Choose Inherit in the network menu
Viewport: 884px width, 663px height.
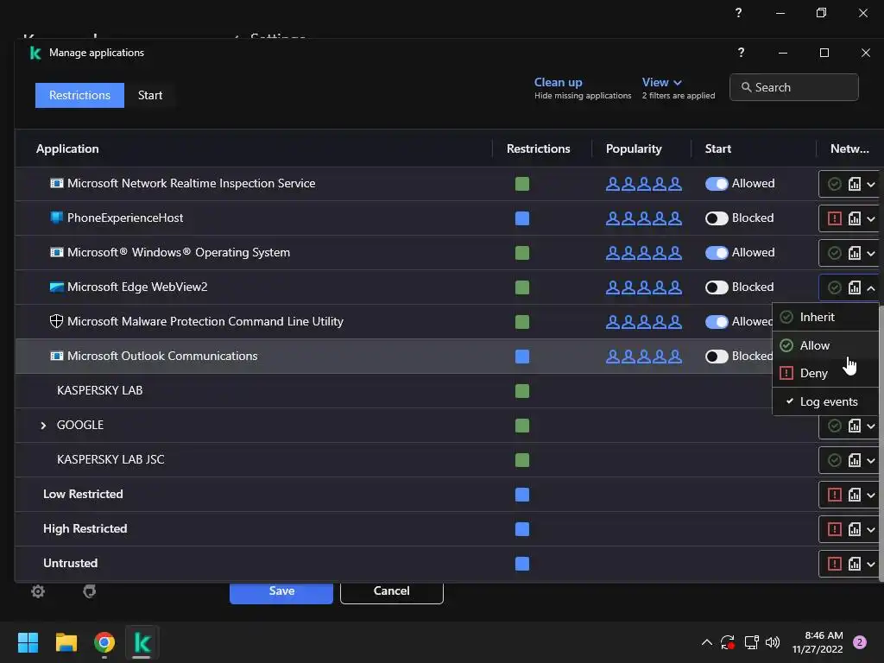point(825,317)
